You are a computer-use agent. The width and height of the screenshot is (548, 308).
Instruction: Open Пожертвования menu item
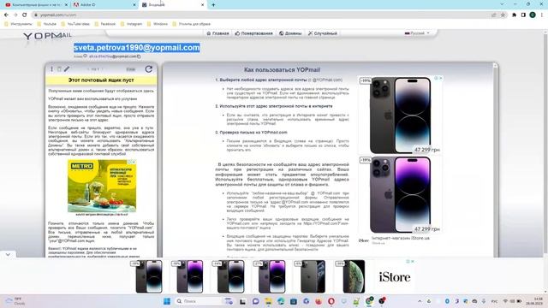click(x=253, y=33)
